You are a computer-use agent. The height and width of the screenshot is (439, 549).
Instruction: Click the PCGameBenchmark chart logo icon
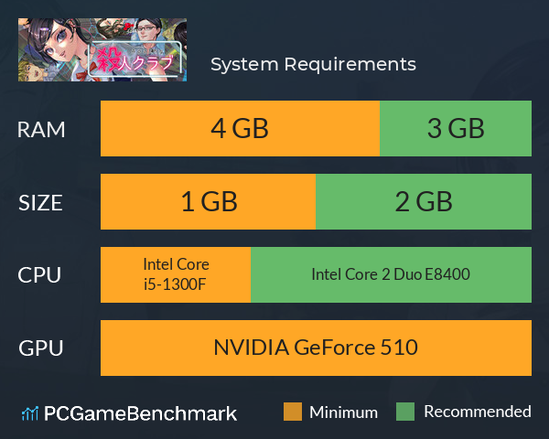pyautogui.click(x=30, y=413)
